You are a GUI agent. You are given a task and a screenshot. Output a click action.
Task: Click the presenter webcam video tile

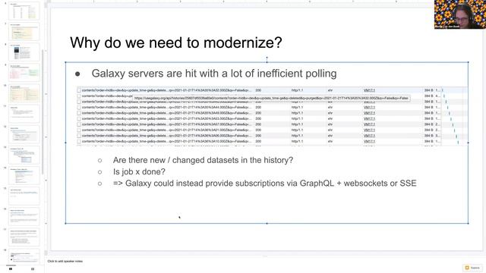pyautogui.click(x=460, y=14)
